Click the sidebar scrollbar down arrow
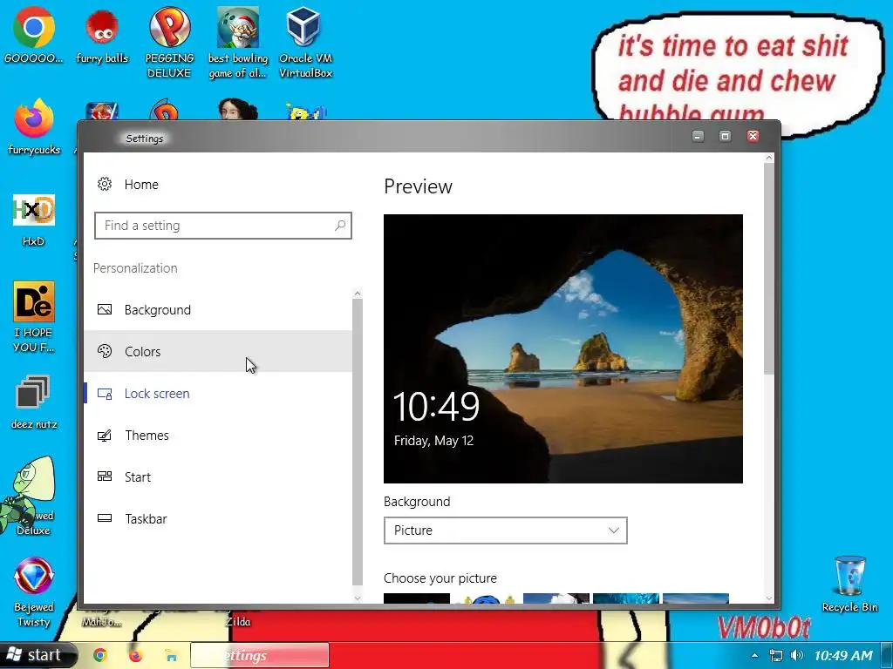Screen dimensions: 893x669 (x=358, y=598)
